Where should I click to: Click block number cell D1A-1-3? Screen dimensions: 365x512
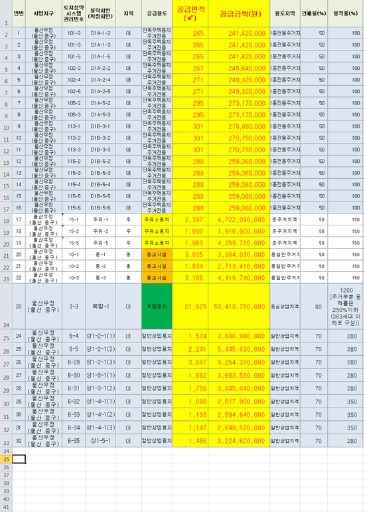(101, 45)
